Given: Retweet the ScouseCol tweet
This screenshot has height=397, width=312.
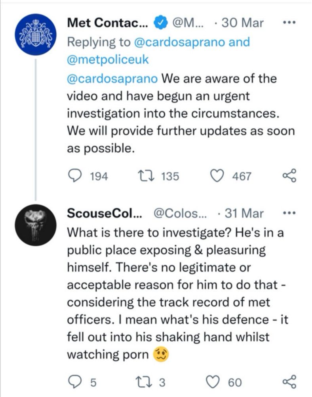Looking at the screenshot, I should tap(143, 382).
